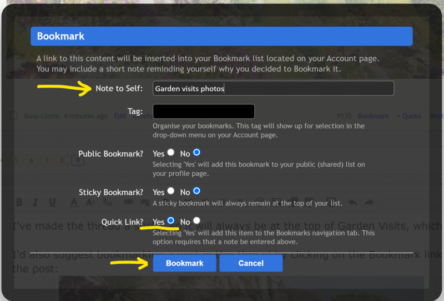Select No for Public Bookmark

(196, 152)
